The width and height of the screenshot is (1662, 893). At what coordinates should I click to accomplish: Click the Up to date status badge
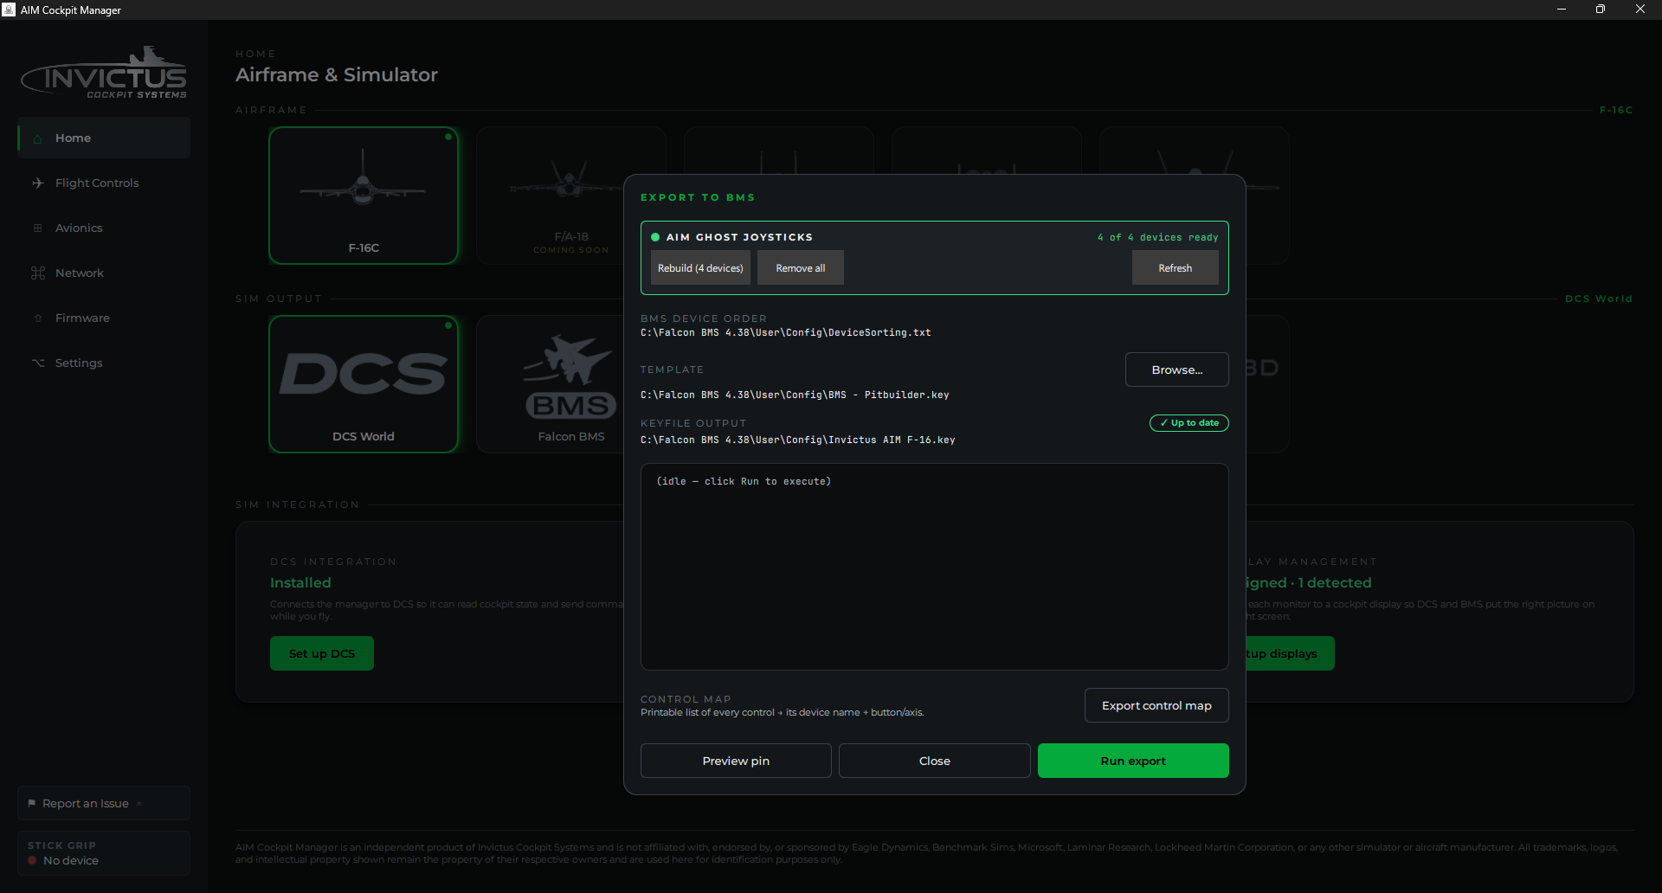pos(1189,423)
